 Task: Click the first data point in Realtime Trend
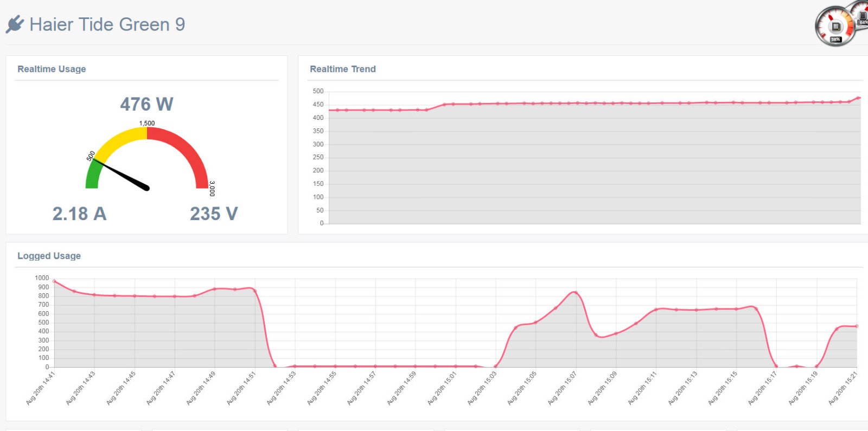click(337, 110)
